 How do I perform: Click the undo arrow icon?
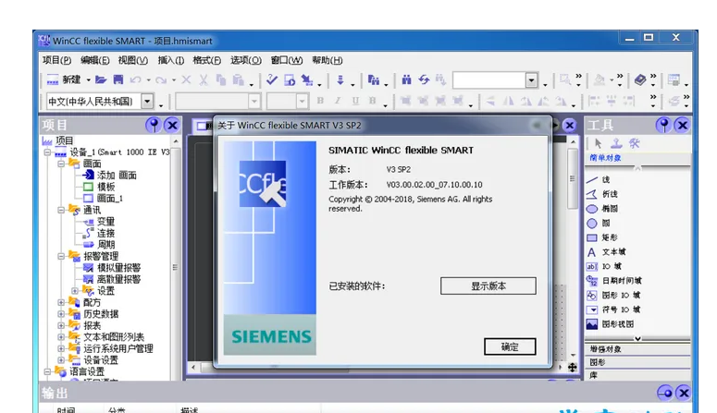click(135, 80)
